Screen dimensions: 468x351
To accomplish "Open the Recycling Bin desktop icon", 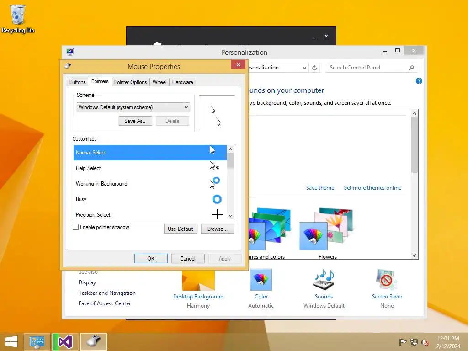I will coord(18,18).
